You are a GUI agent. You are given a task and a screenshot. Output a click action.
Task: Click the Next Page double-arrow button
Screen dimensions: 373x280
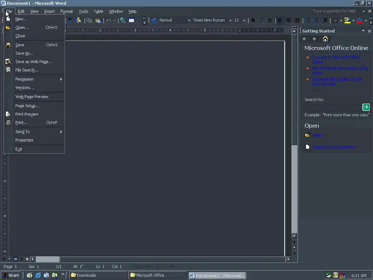[x=294, y=253]
